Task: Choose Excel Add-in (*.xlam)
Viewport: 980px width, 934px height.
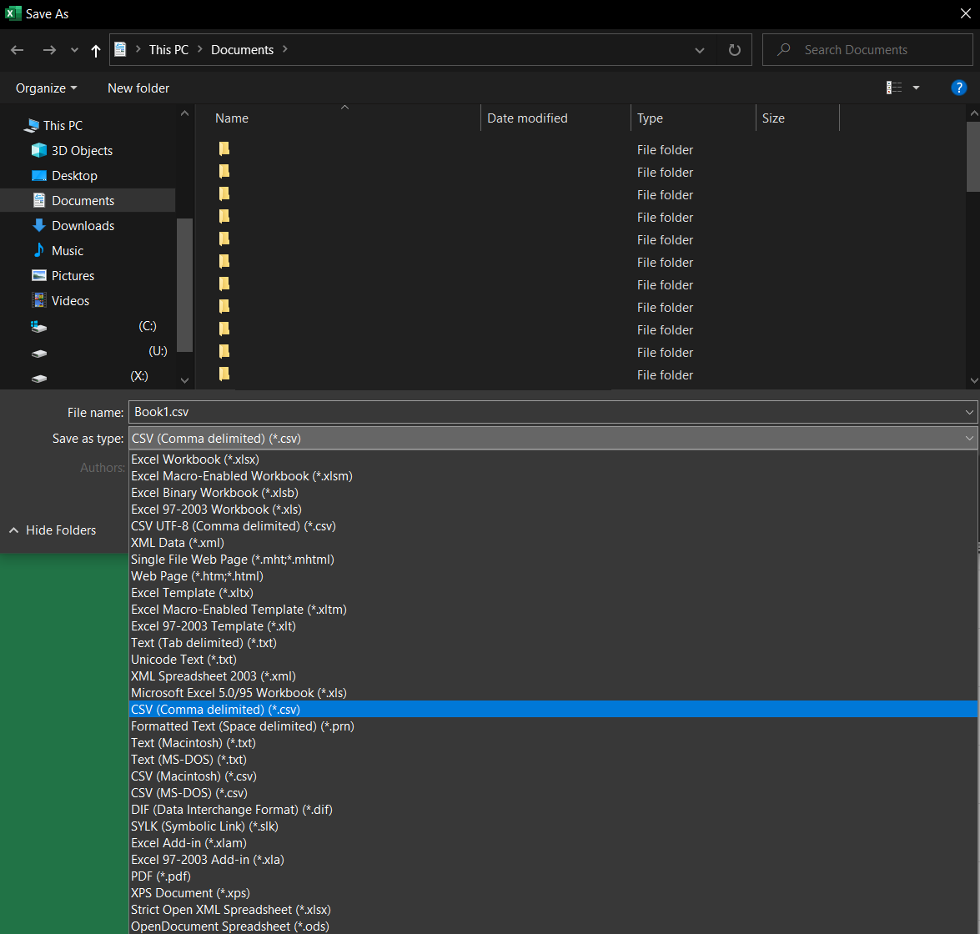Action: [x=553, y=843]
